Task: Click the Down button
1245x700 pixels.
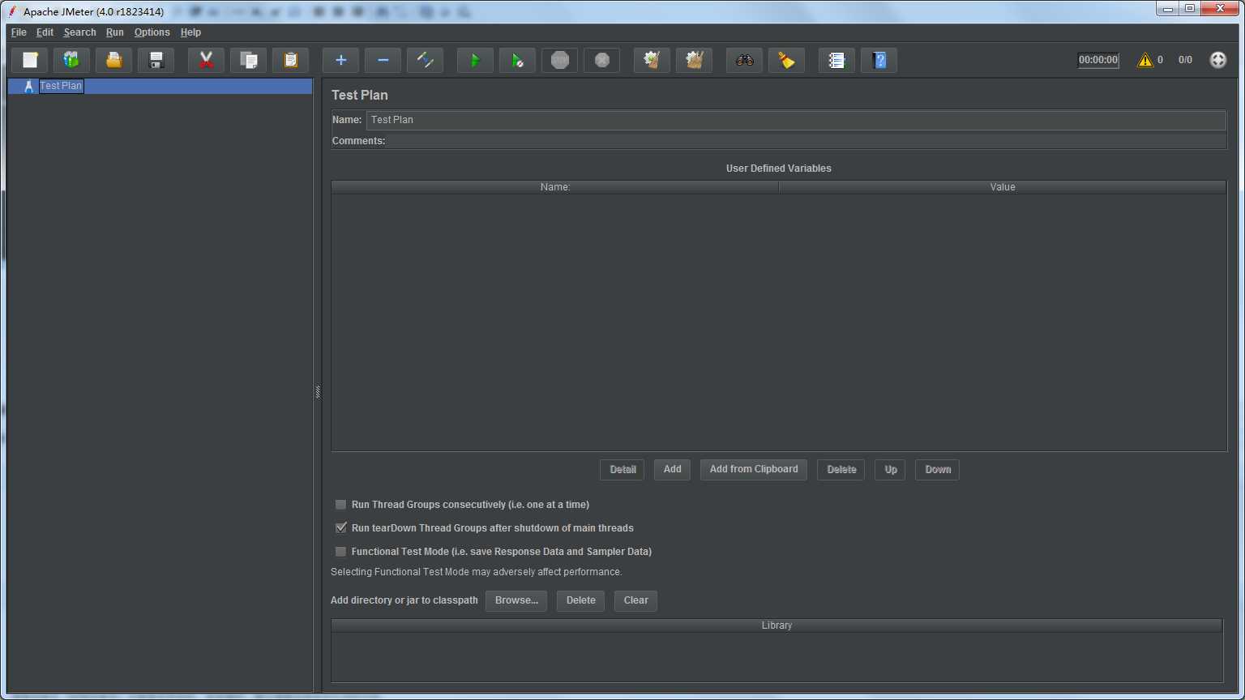Action: tap(938, 470)
